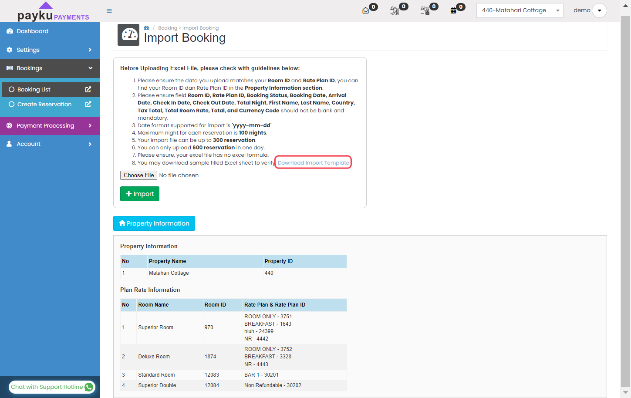The image size is (631, 398).
Task: Click the Booking breadcrumb link
Action: click(168, 28)
